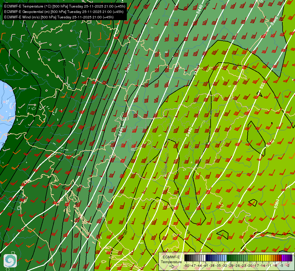Click the -11 legend value
This screenshot has width=295, height=271.
point(269,266)
